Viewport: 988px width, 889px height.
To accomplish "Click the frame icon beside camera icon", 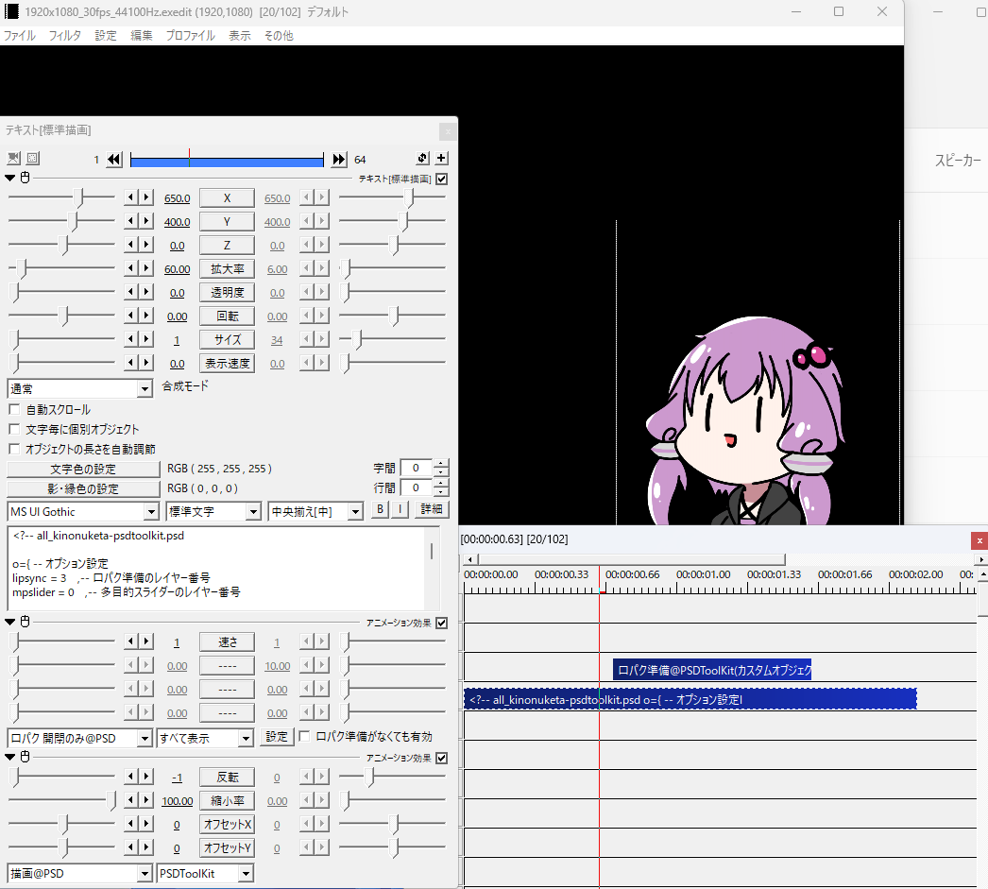I will point(33,158).
